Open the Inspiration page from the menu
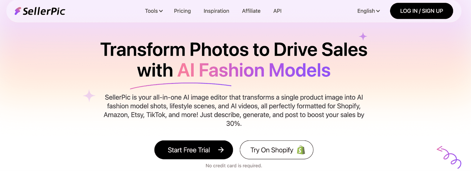 click(216, 11)
